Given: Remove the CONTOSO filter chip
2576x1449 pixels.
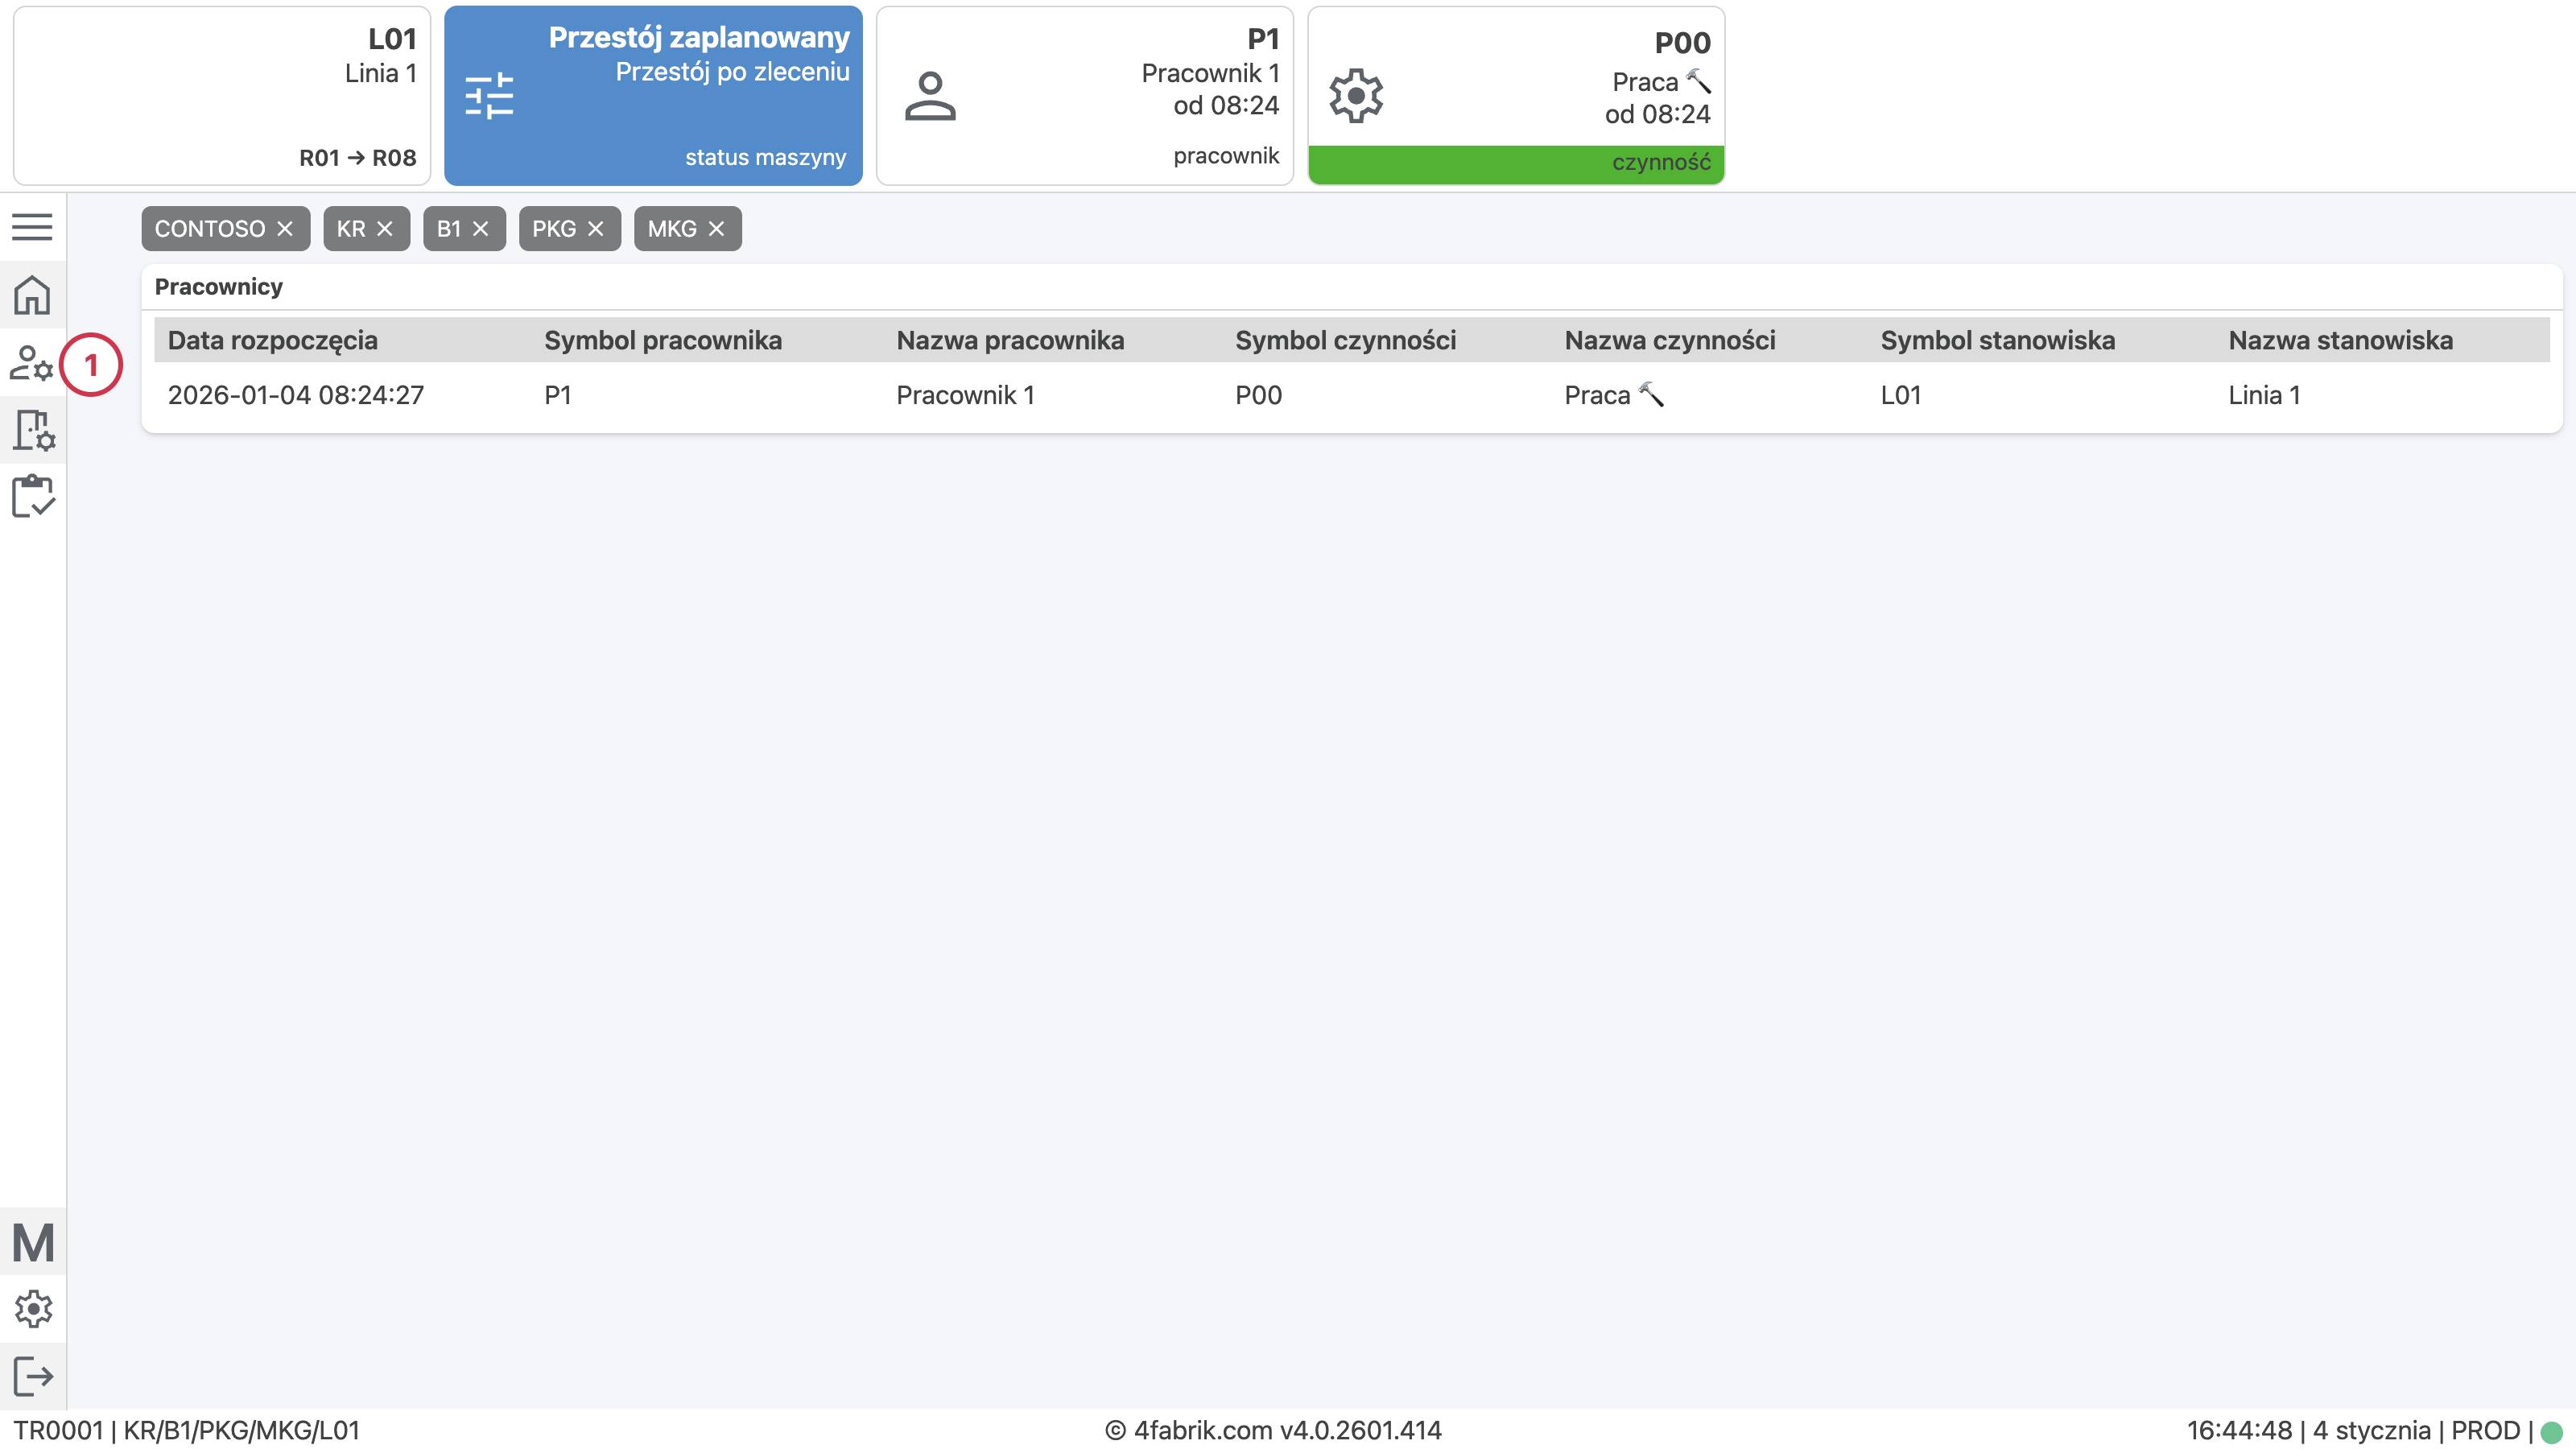Looking at the screenshot, I should pos(285,229).
